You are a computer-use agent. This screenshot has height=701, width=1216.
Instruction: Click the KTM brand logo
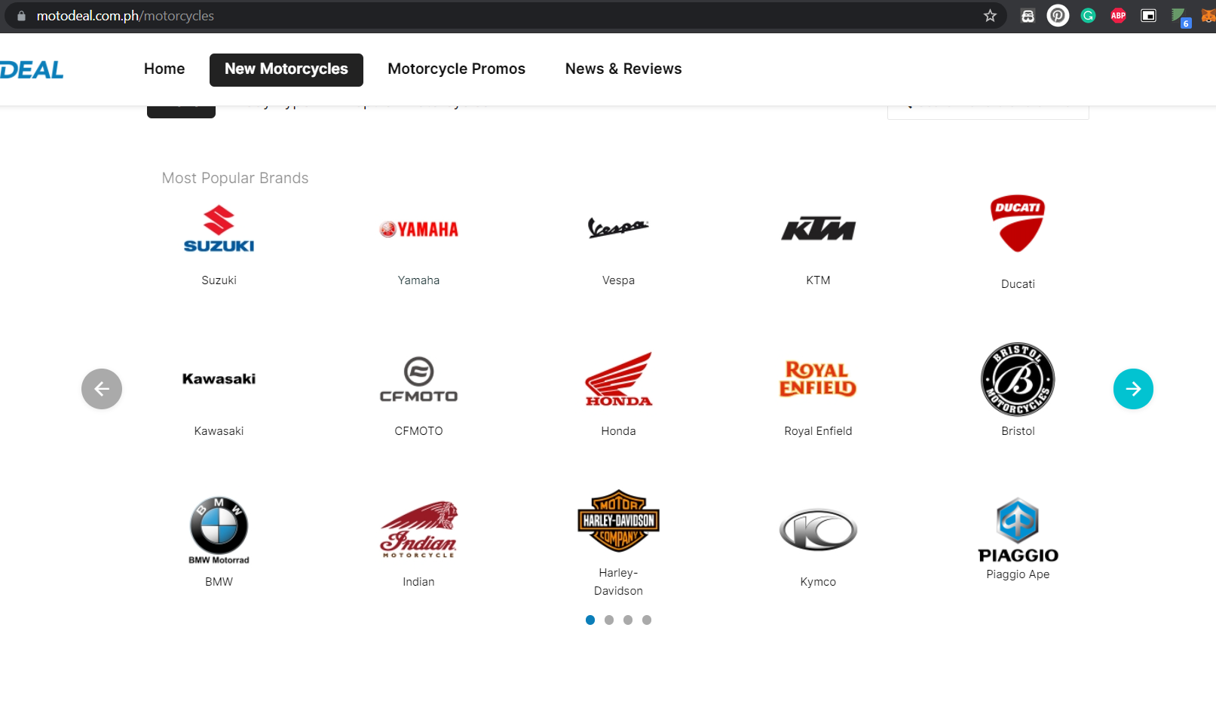818,229
